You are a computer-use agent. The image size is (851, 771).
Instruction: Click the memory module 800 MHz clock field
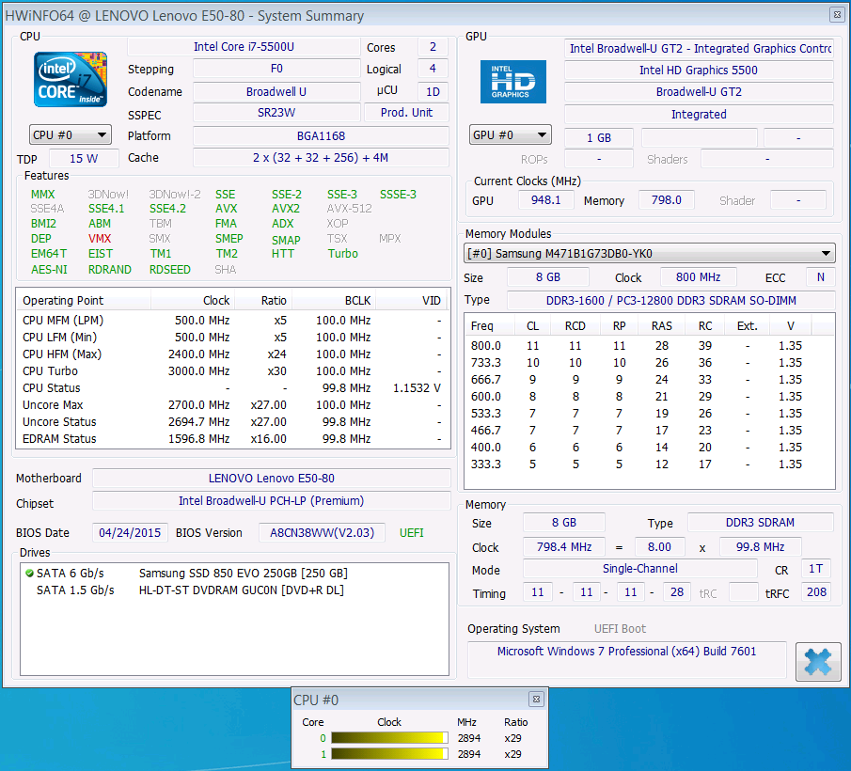click(698, 277)
